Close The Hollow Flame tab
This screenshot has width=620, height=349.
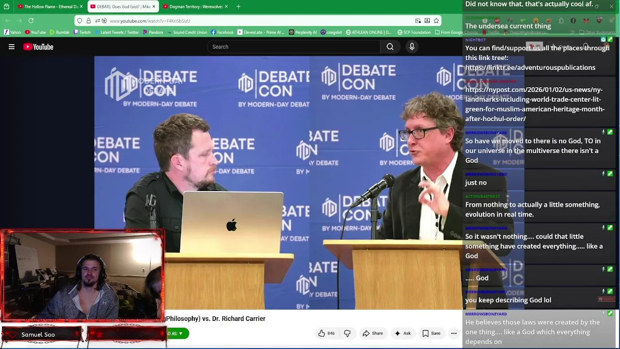81,6
